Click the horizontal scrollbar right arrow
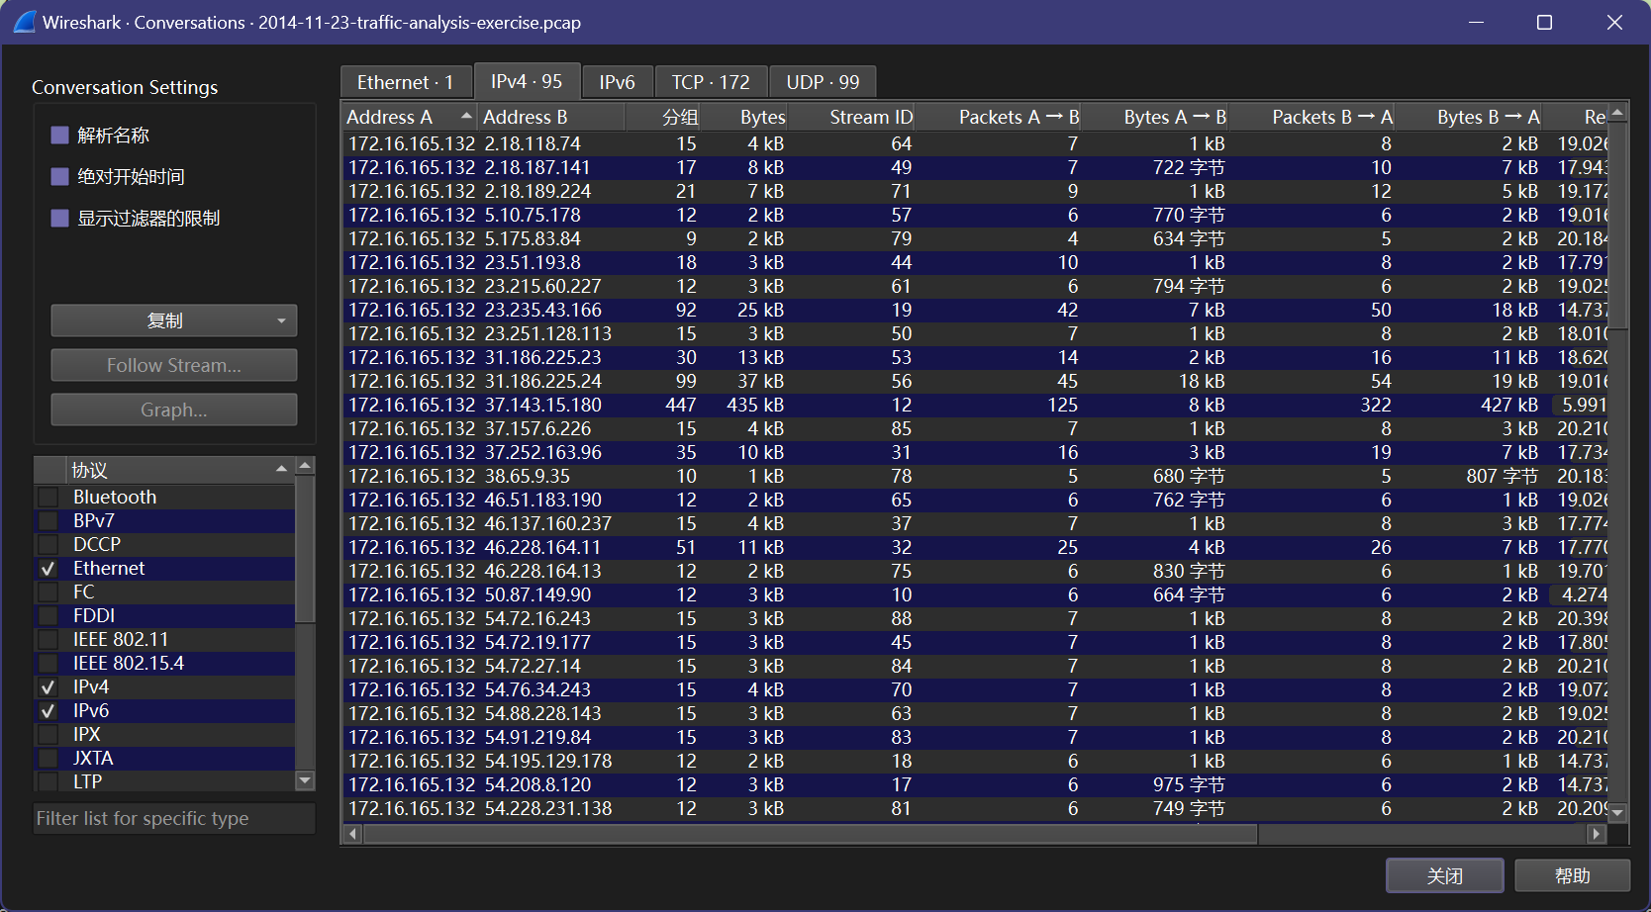Screen dimensions: 1651x912 (1596, 834)
